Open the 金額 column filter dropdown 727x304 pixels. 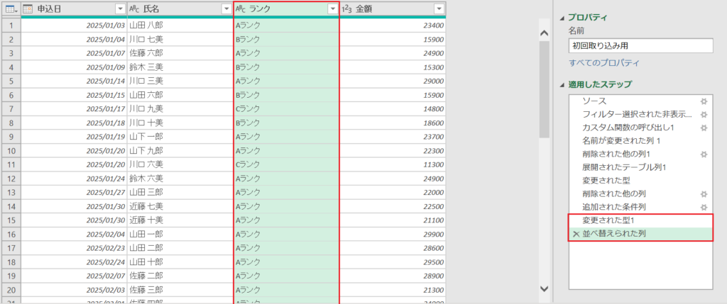click(x=439, y=9)
